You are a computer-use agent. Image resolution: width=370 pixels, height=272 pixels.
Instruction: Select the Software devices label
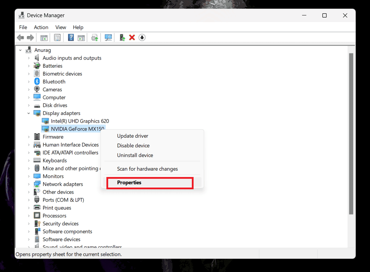click(61, 239)
